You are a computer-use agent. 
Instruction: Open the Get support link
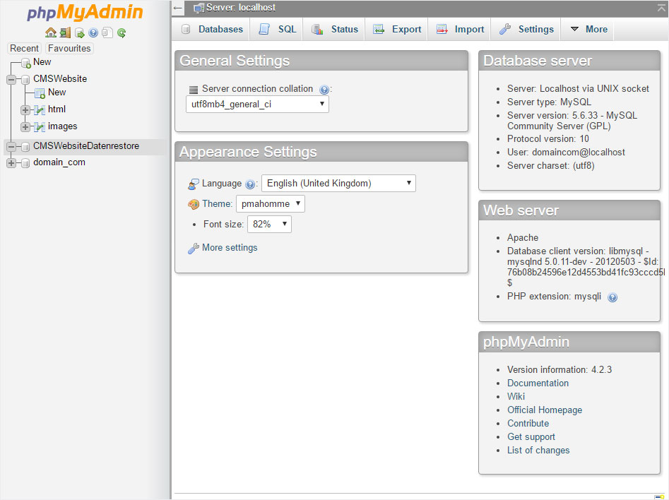pyautogui.click(x=531, y=437)
